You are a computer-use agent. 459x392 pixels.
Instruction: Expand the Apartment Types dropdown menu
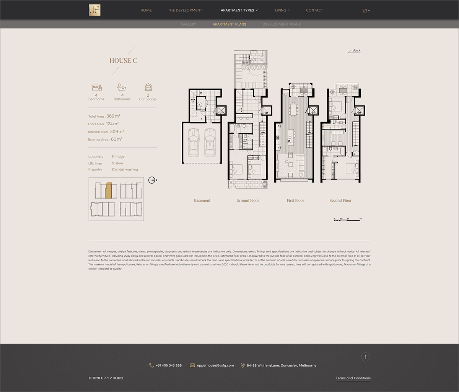239,10
